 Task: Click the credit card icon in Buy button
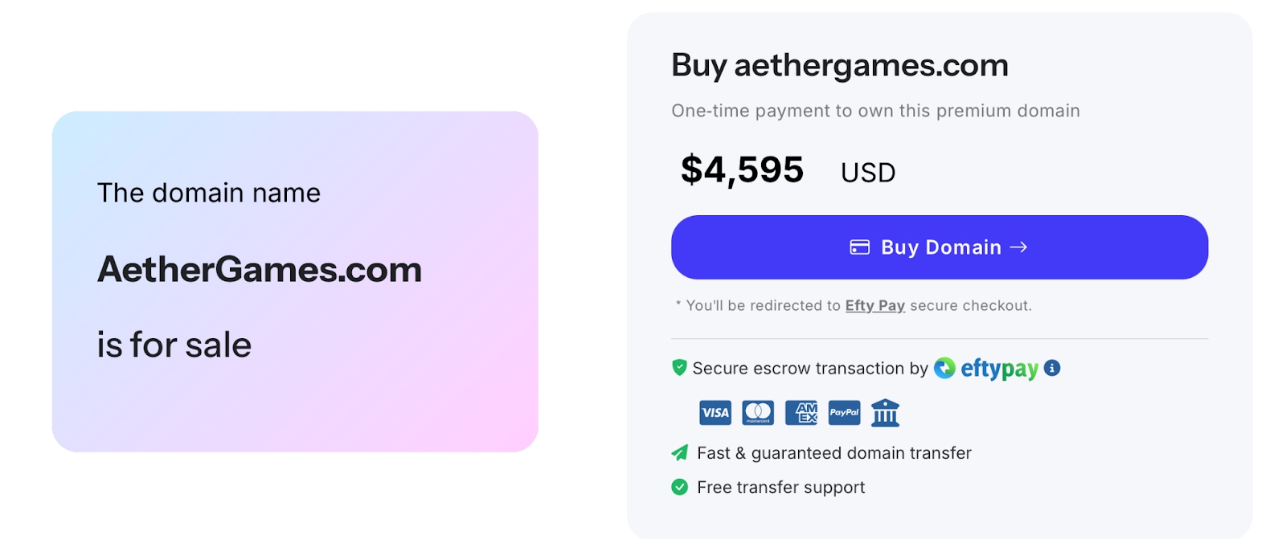pyautogui.click(x=859, y=247)
